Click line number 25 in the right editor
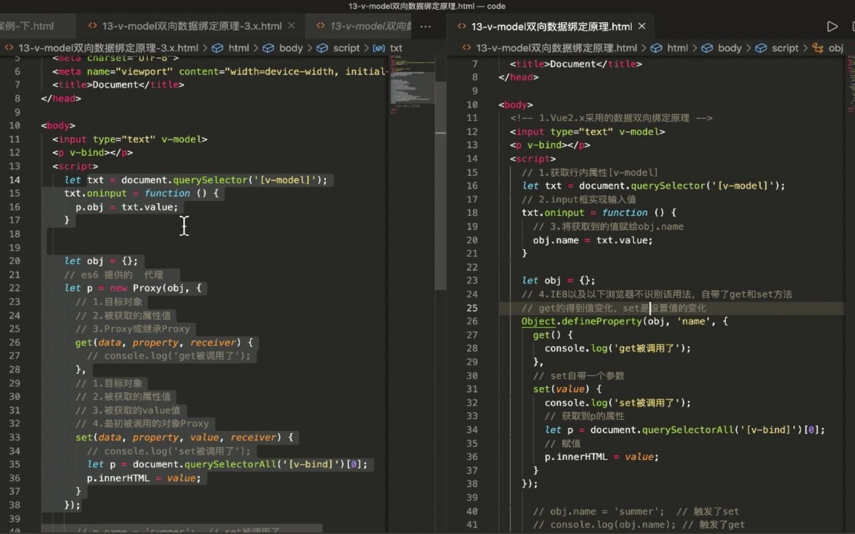The width and height of the screenshot is (855, 534). tap(472, 308)
